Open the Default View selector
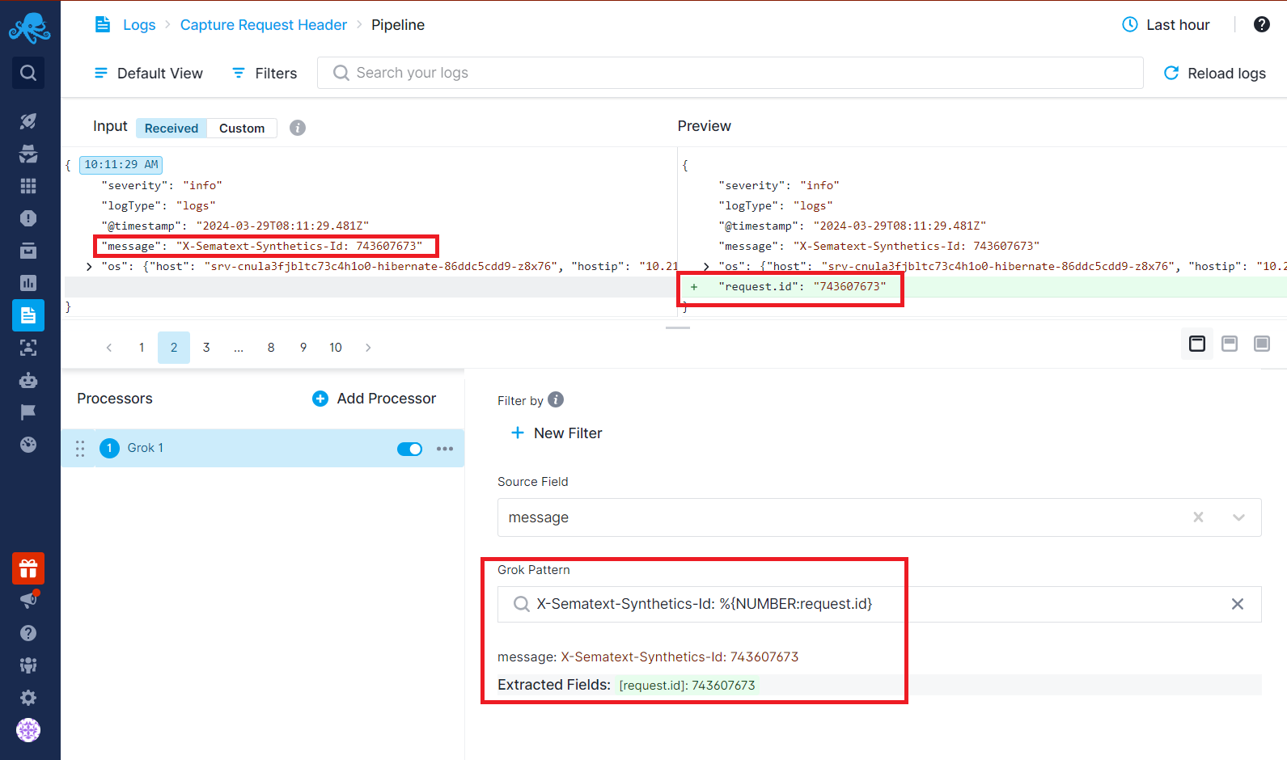1287x760 pixels. coord(149,74)
